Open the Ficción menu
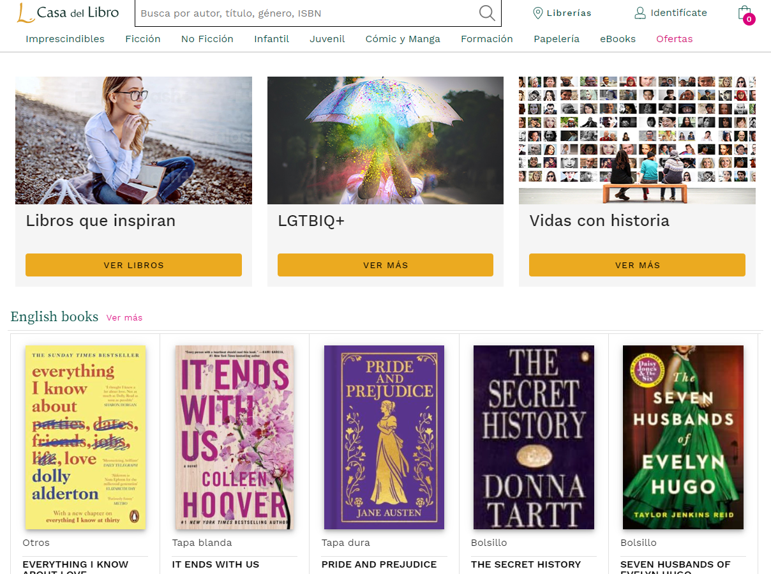 tap(143, 39)
